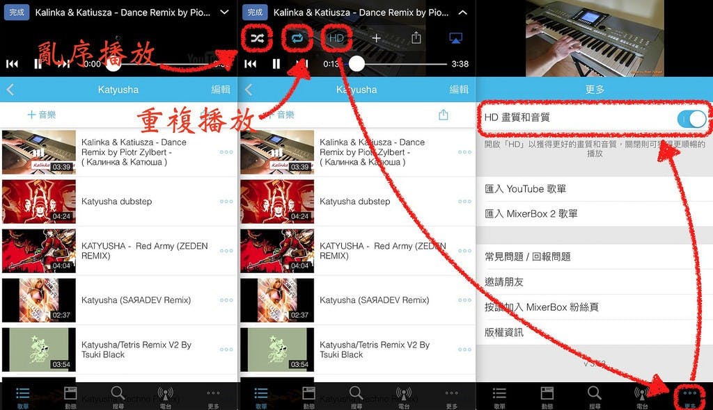This screenshot has height=410, width=713.
Task: Open options for Katyusha dubstep in middle list
Action: (464, 201)
